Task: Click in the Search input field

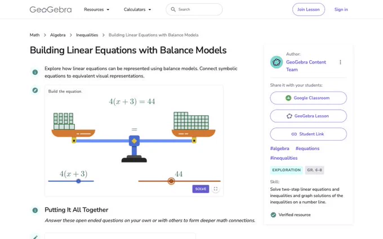Action: [194, 10]
